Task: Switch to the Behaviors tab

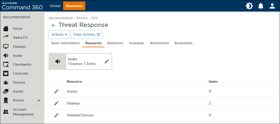Action: 115,43
